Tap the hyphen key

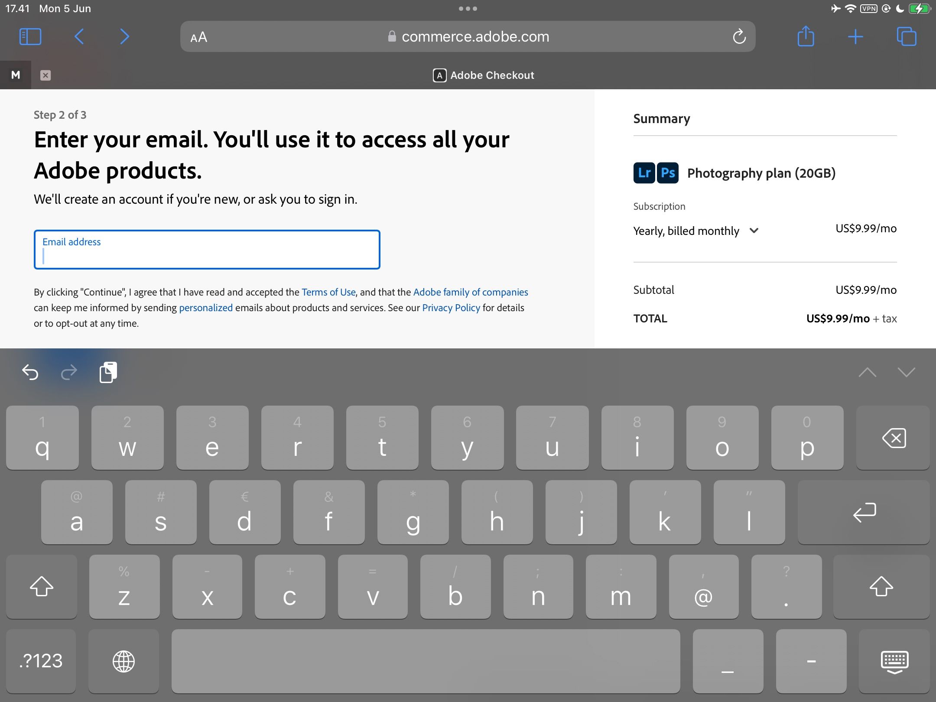tap(811, 661)
